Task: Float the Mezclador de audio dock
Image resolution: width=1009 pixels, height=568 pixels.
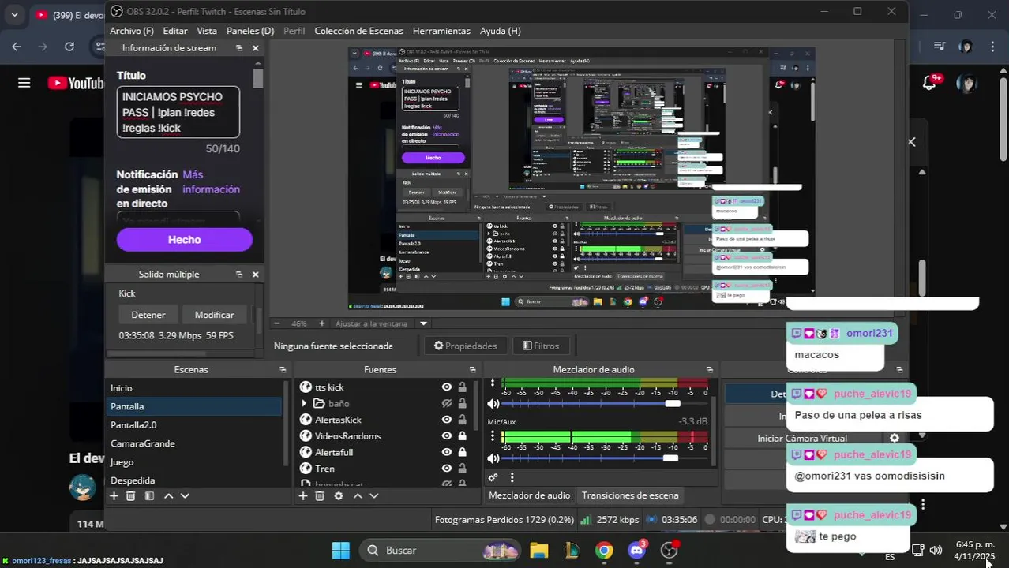Action: coord(709,370)
